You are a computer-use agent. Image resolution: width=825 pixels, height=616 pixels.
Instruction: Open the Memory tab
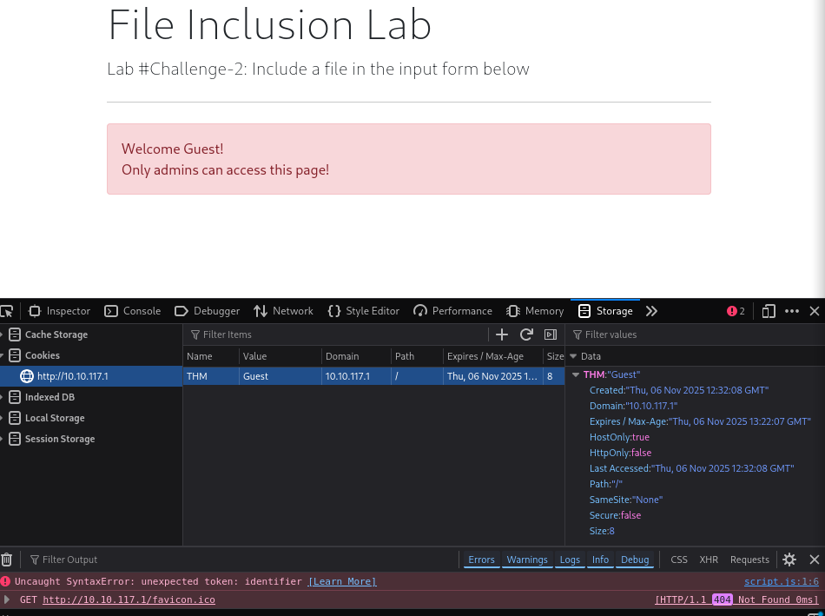[535, 311]
